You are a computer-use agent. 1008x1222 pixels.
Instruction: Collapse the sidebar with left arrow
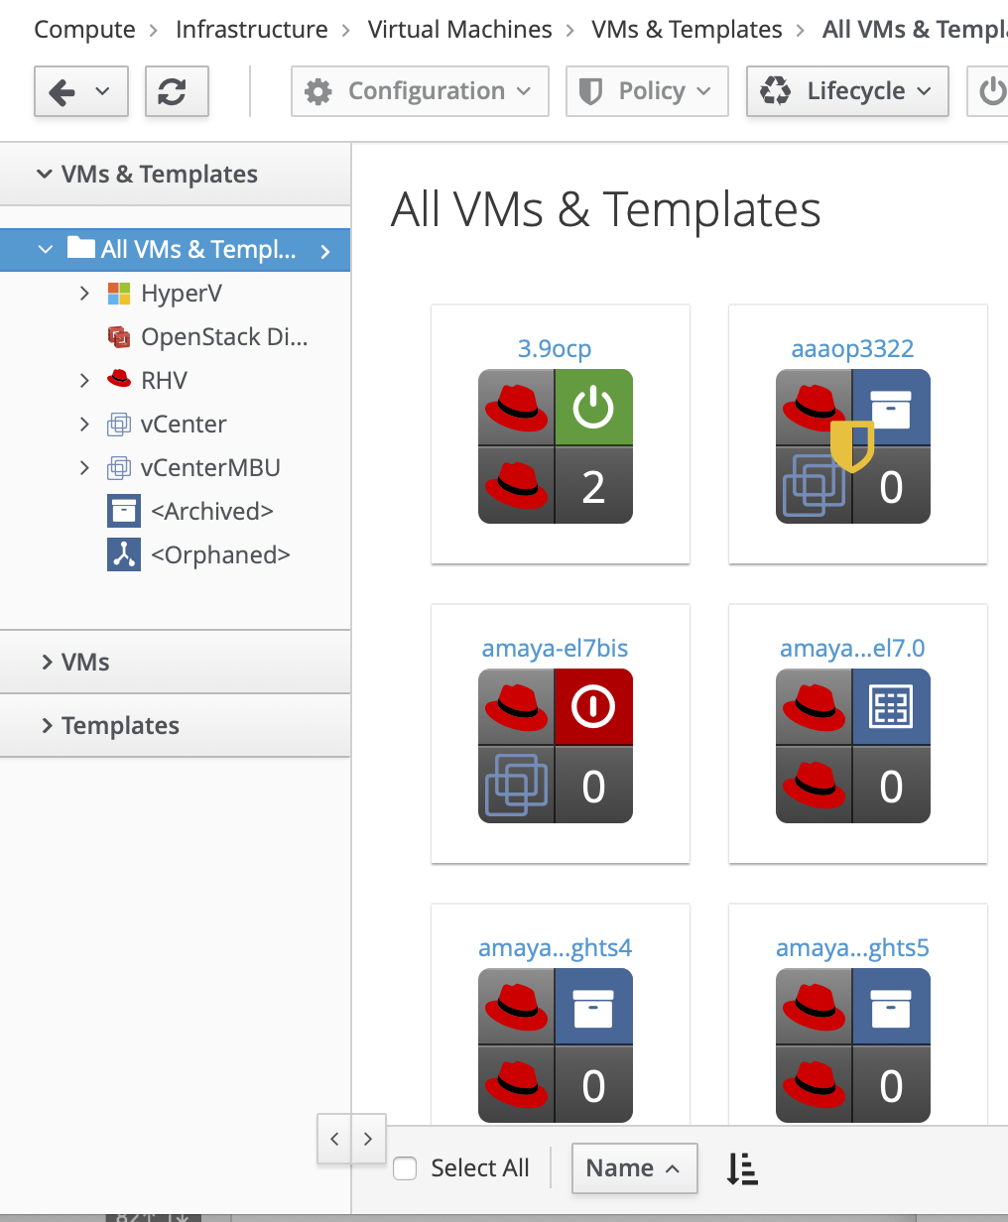click(334, 1139)
